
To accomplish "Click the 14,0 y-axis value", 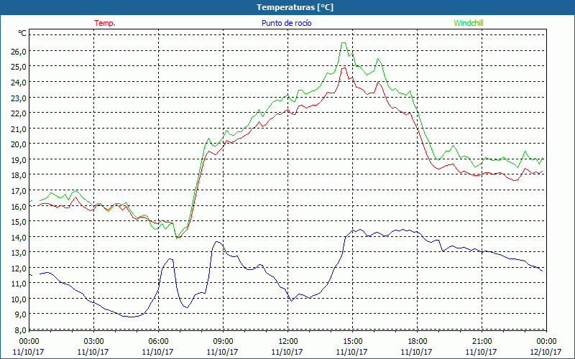I will tap(19, 238).
